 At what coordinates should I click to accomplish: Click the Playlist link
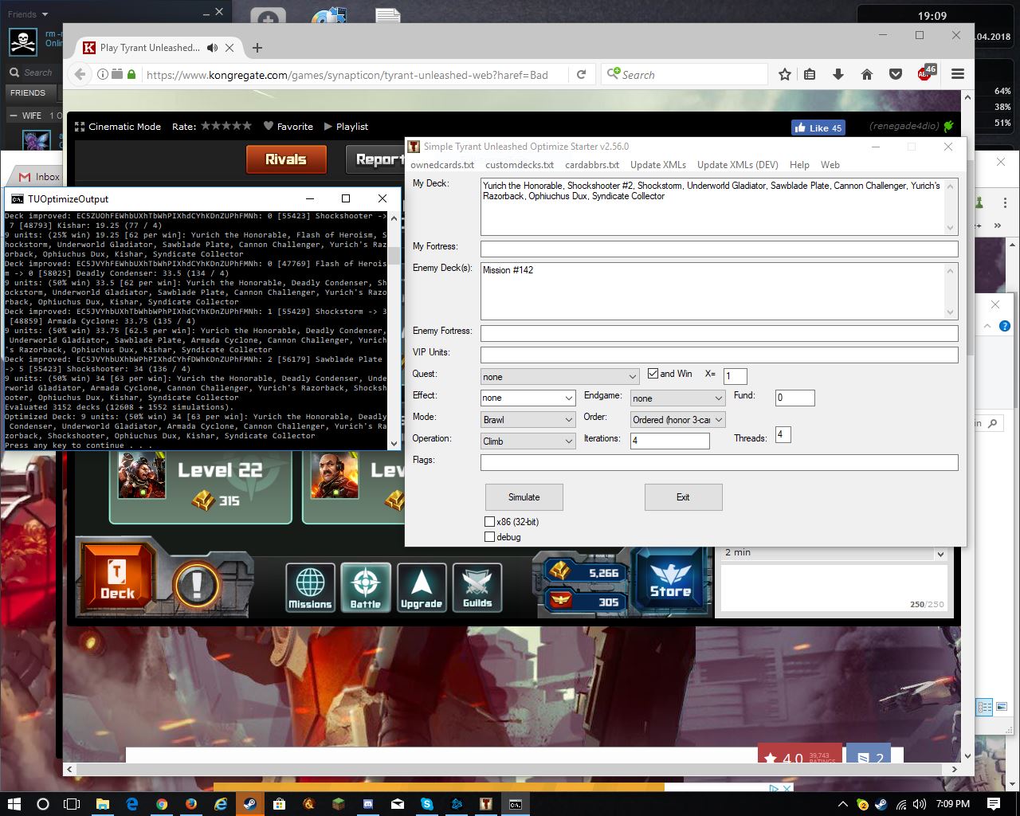pos(346,127)
